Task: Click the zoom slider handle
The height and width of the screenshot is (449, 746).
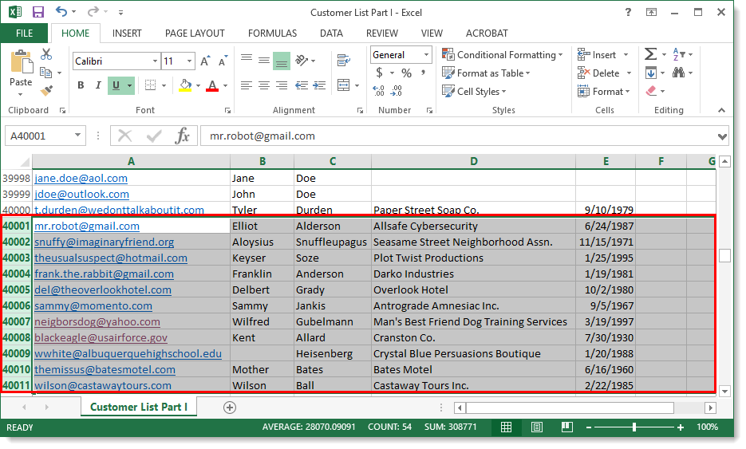Action: [x=634, y=427]
